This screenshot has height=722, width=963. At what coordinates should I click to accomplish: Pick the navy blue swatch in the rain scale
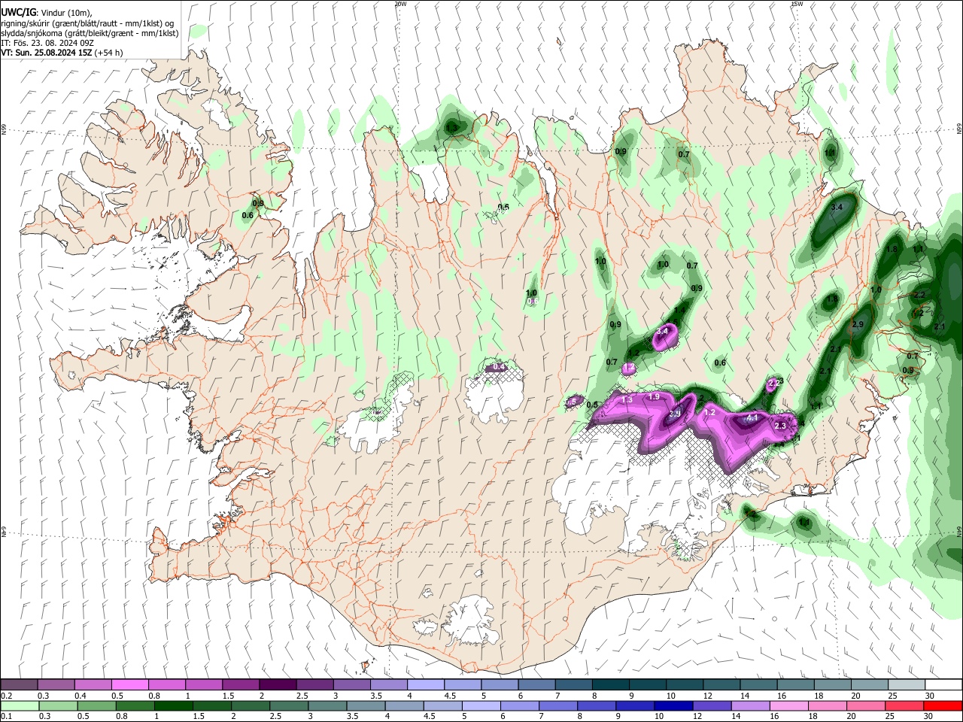click(x=672, y=706)
